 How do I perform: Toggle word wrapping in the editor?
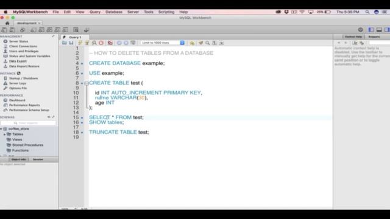coord(221,43)
